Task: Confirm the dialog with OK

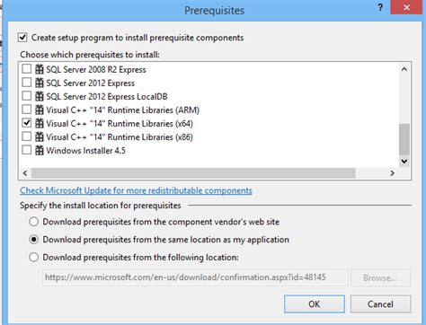Action: coord(315,304)
